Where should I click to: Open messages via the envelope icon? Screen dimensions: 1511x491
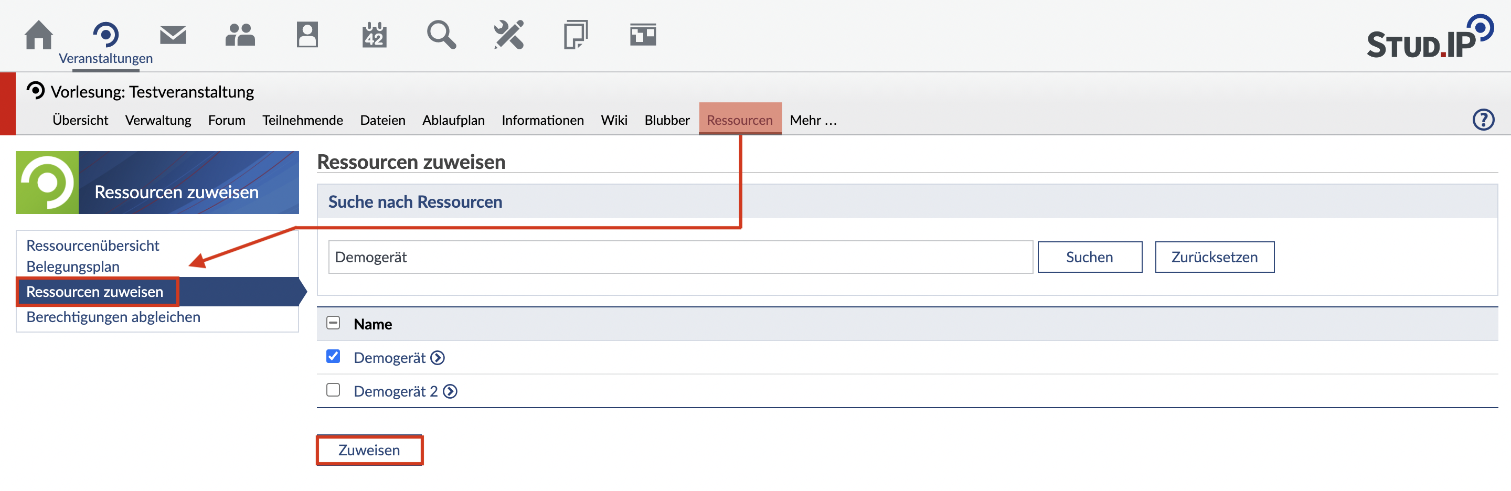coord(173,35)
